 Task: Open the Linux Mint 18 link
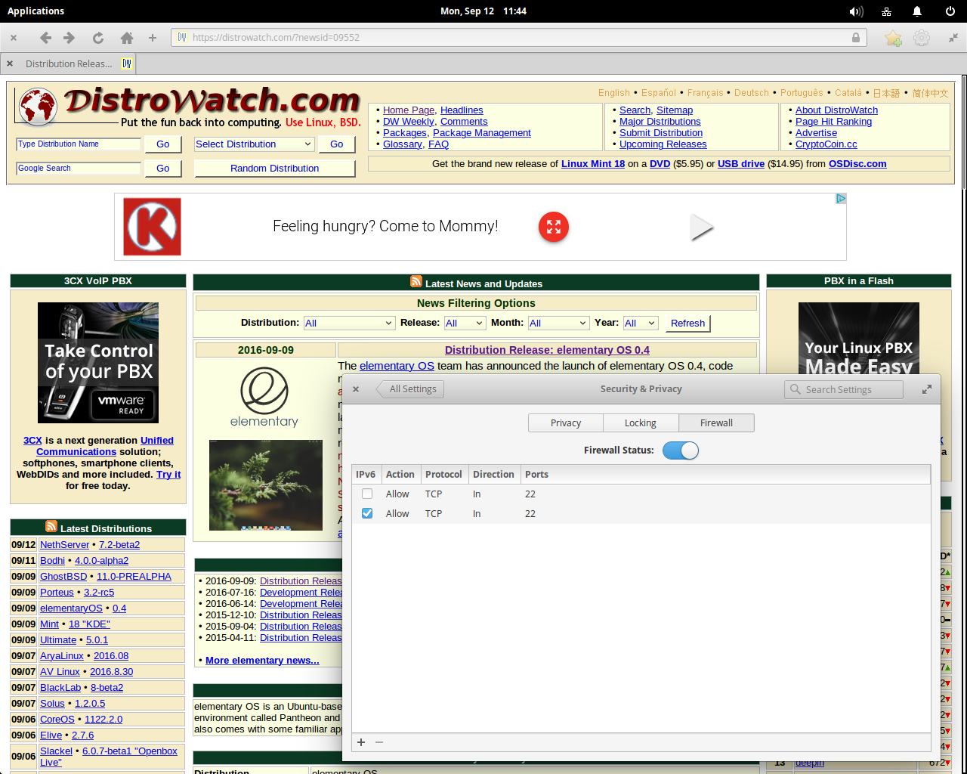593,164
